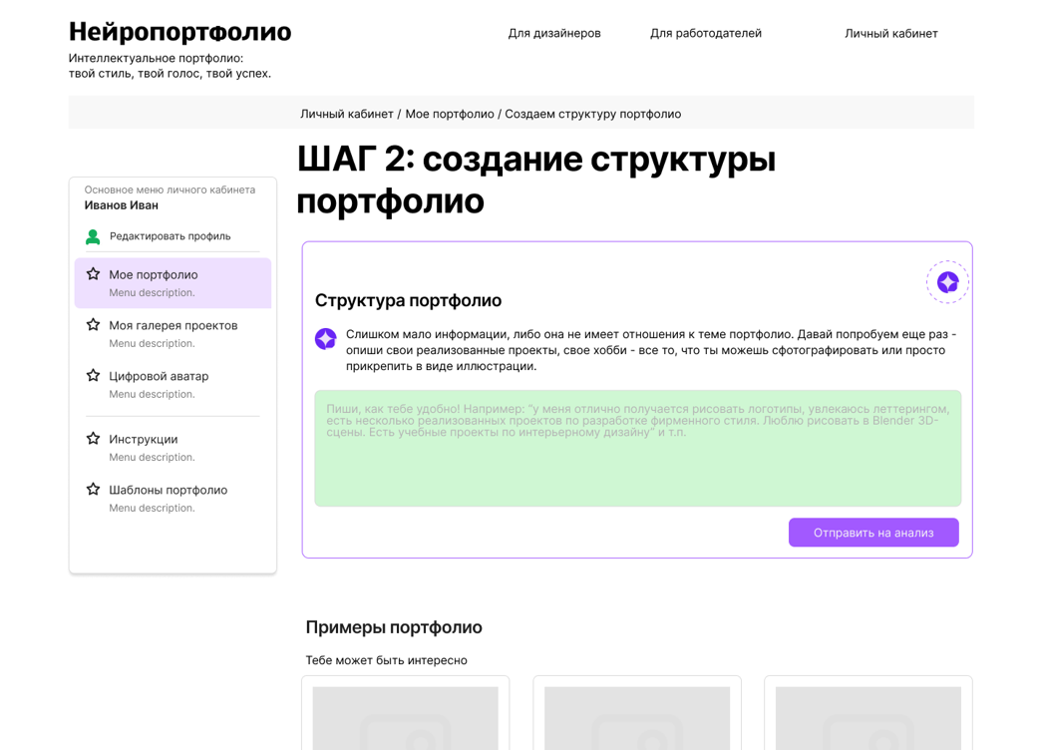The height and width of the screenshot is (750, 1039).
Task: Click the third portfolio example thumbnail
Action: coord(868,718)
